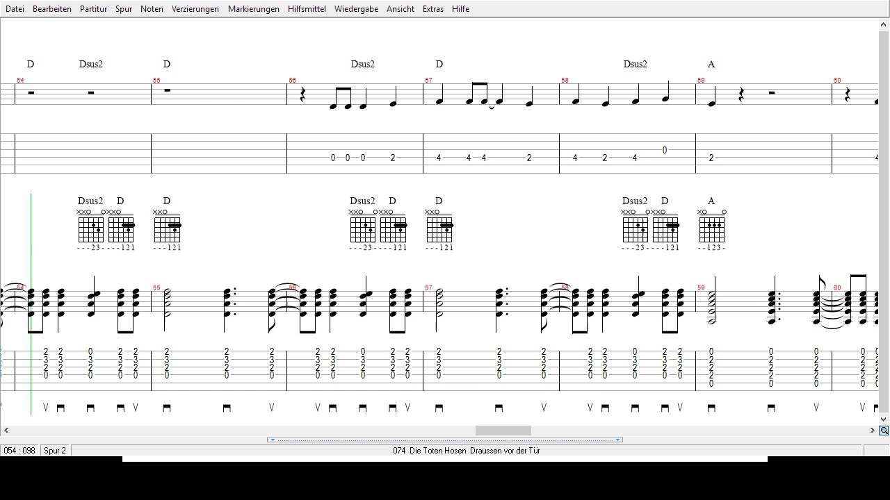
Task: Open the Bearbeiten menu
Action: tap(52, 9)
